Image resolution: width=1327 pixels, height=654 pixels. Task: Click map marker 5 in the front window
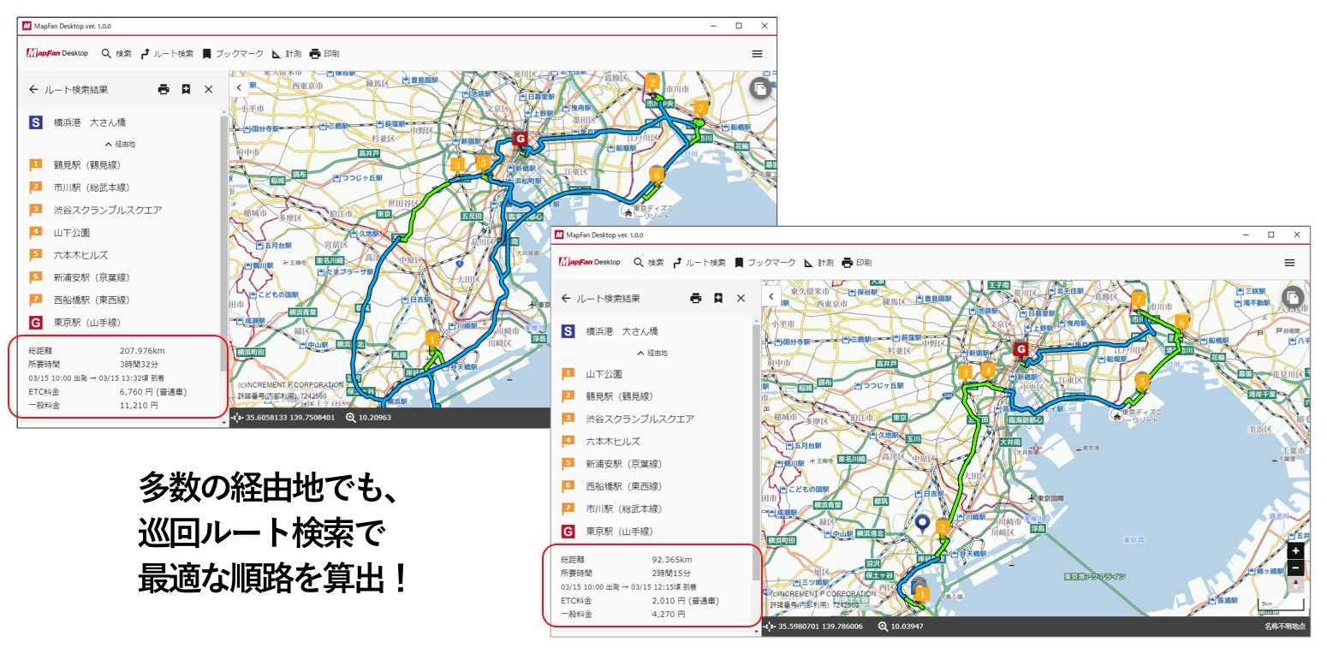pyautogui.click(x=1142, y=382)
